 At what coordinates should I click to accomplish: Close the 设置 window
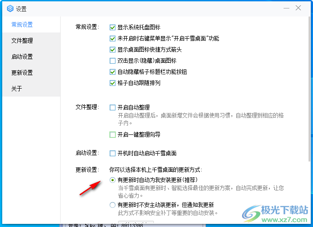pos(298,8)
